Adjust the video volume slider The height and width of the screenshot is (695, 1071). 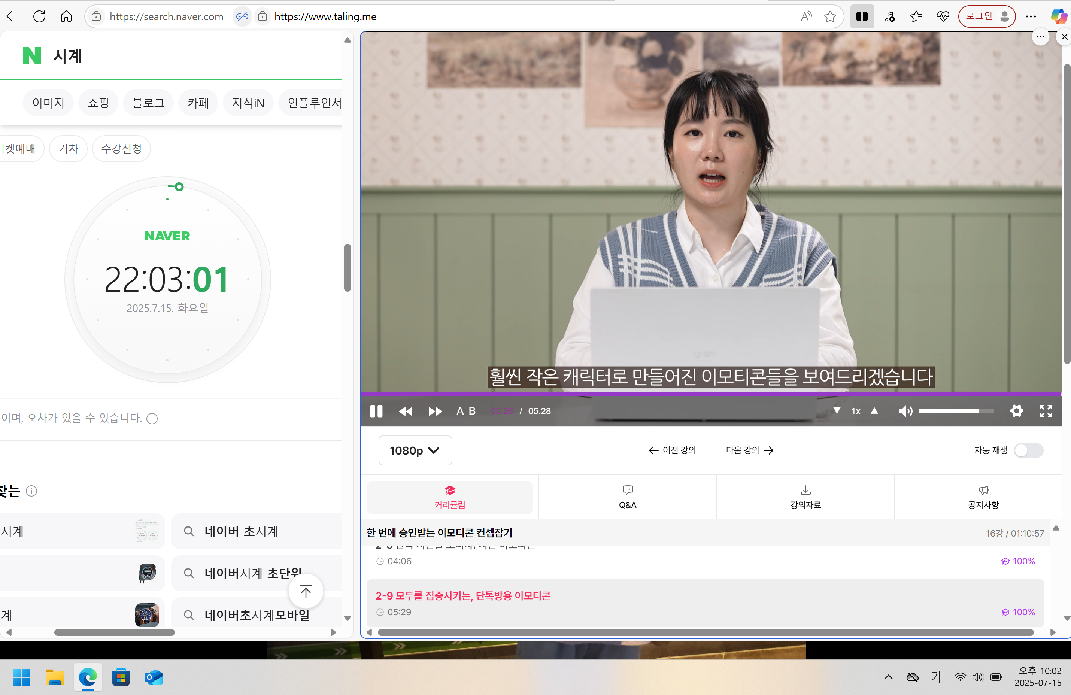click(x=956, y=411)
